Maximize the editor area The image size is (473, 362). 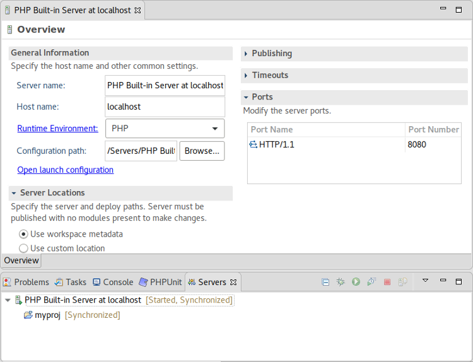[458, 10]
